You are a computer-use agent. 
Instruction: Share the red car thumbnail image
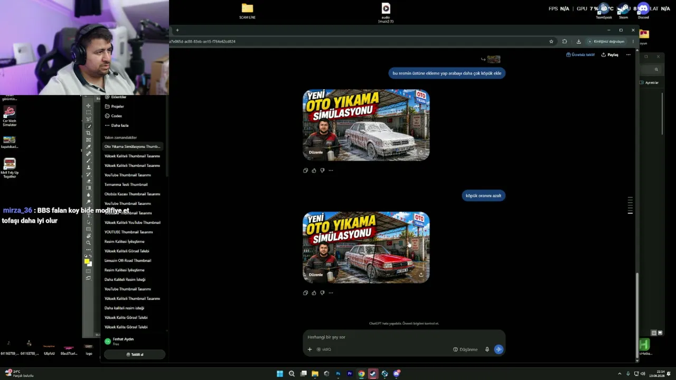[x=421, y=274]
